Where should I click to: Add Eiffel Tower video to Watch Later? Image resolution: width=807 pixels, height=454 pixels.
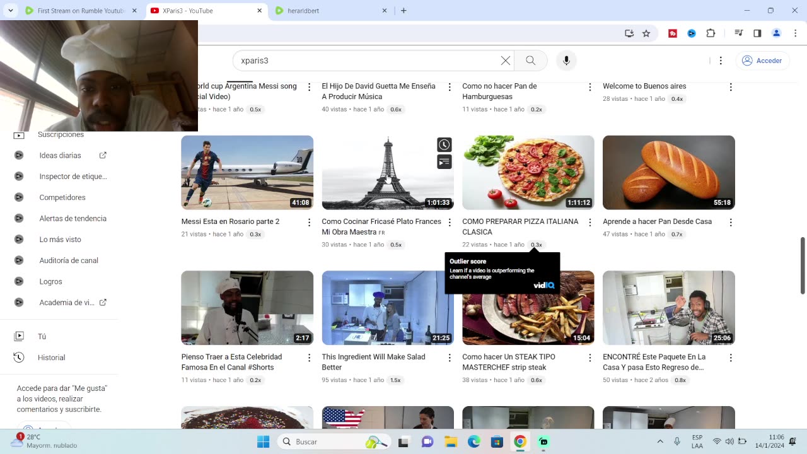click(444, 145)
